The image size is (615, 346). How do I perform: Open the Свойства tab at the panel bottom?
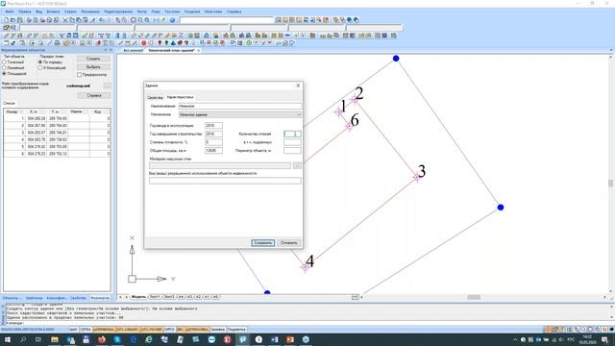click(x=78, y=298)
